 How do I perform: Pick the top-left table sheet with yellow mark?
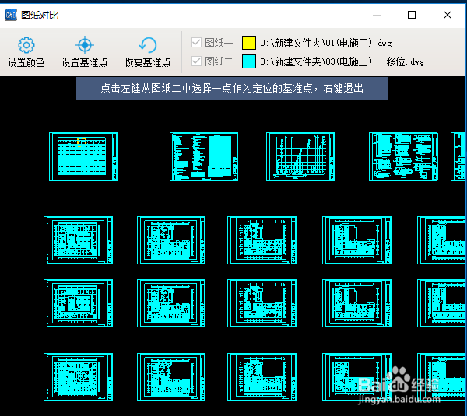(83, 156)
